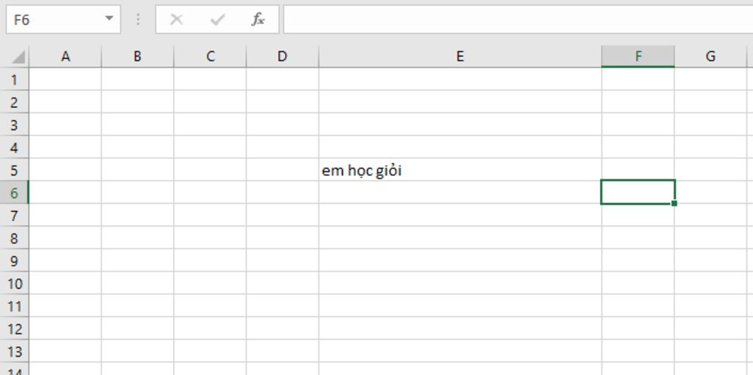Click the fill handle of cell F6

(x=674, y=204)
